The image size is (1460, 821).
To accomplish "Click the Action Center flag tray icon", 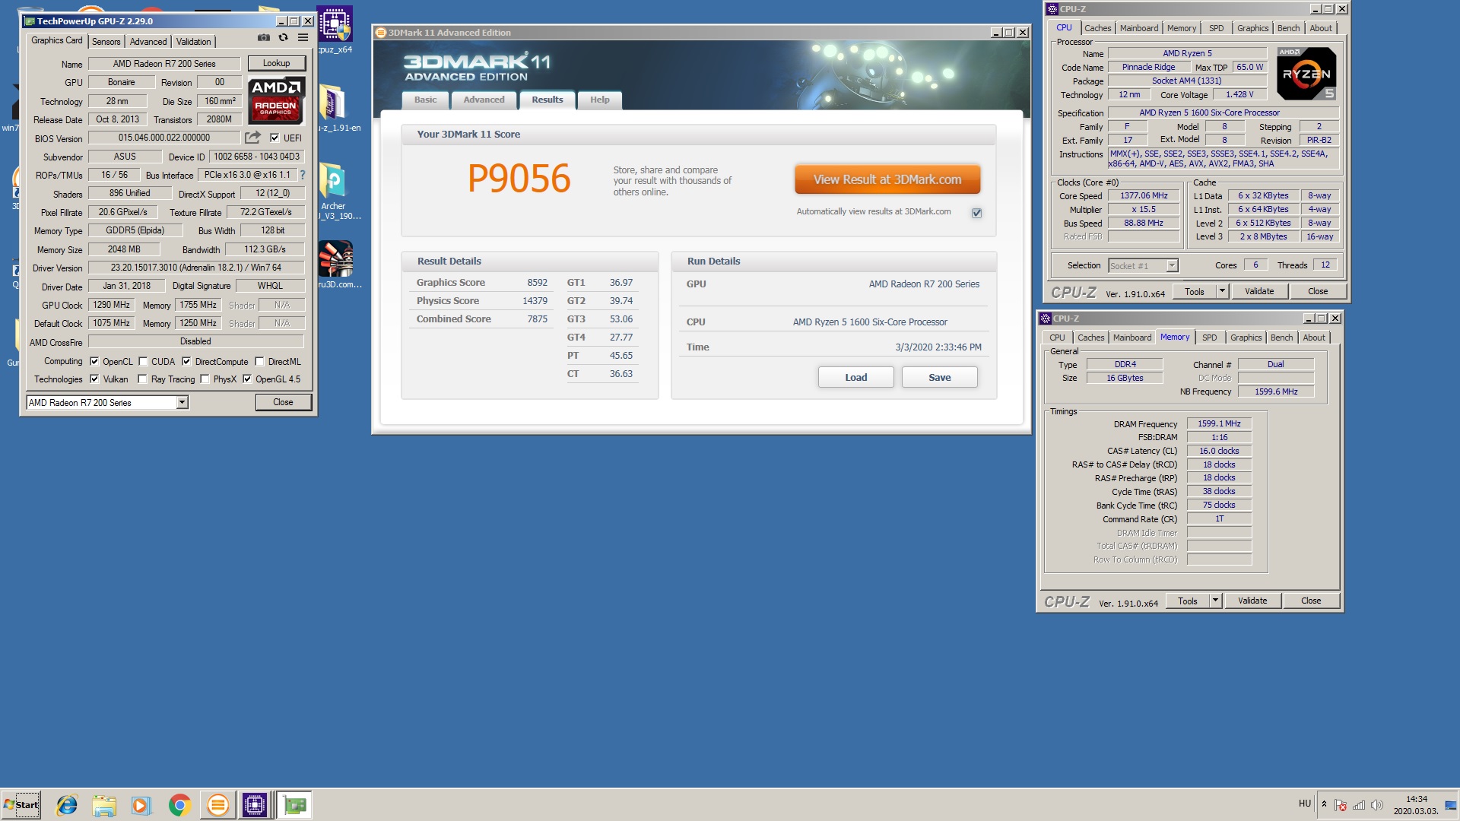I will click(1341, 805).
